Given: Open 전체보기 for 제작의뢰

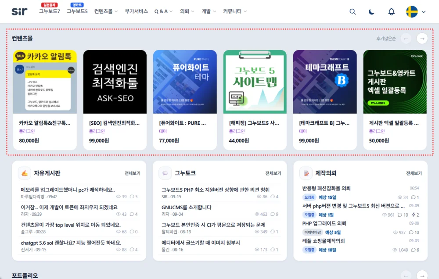Looking at the screenshot, I should point(414,173).
